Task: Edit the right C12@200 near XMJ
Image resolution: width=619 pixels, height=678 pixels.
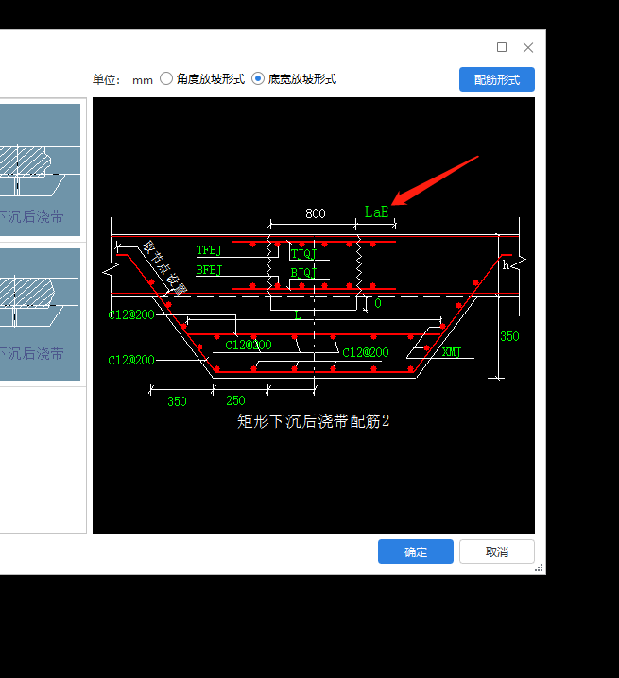Action: pos(366,353)
